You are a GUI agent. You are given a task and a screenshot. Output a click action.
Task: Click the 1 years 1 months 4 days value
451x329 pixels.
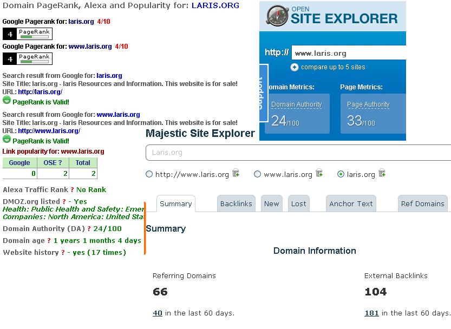click(97, 241)
